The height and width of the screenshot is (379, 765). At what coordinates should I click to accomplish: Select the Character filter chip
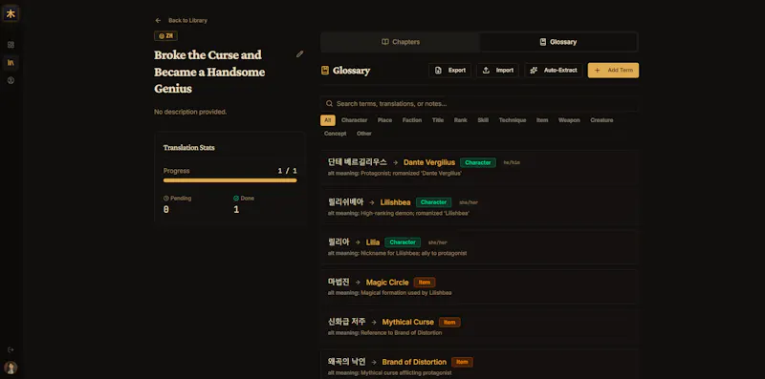click(x=354, y=120)
